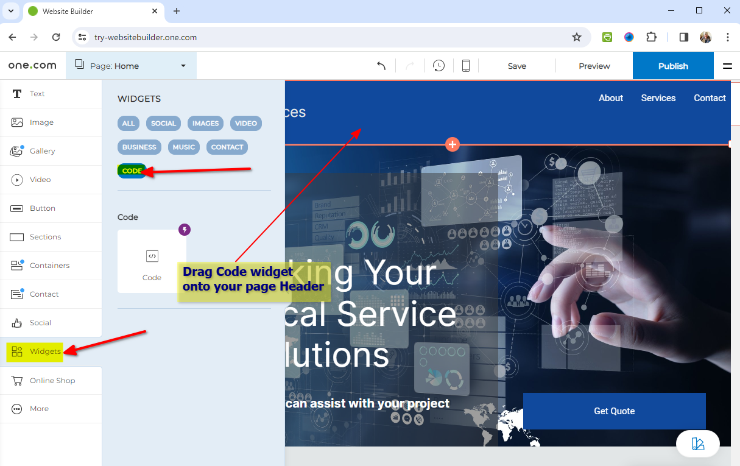Filter widgets by CONTACT

pyautogui.click(x=227, y=147)
